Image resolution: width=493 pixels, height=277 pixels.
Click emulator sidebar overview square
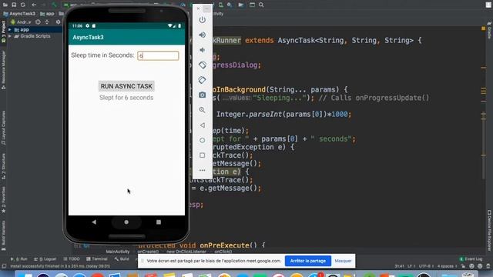[202, 155]
